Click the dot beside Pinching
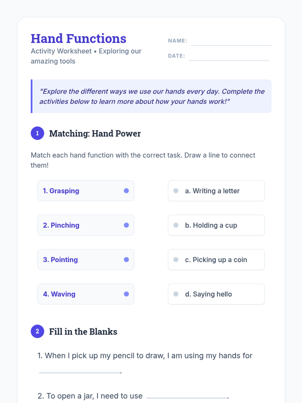 pyautogui.click(x=126, y=225)
